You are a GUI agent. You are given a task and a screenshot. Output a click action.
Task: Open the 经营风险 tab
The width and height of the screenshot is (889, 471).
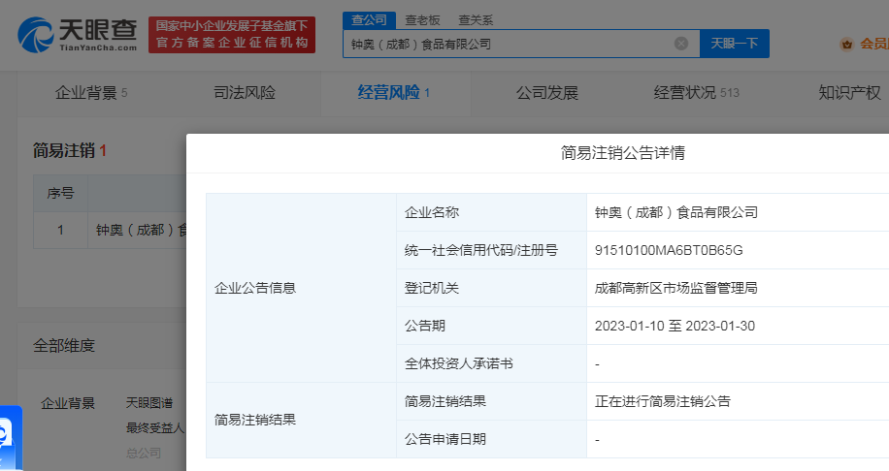(394, 93)
